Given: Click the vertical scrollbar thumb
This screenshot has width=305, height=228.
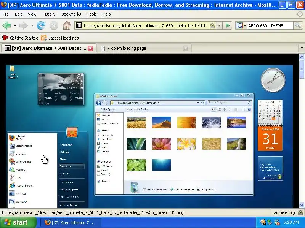Looking at the screenshot, I should click(302, 70).
